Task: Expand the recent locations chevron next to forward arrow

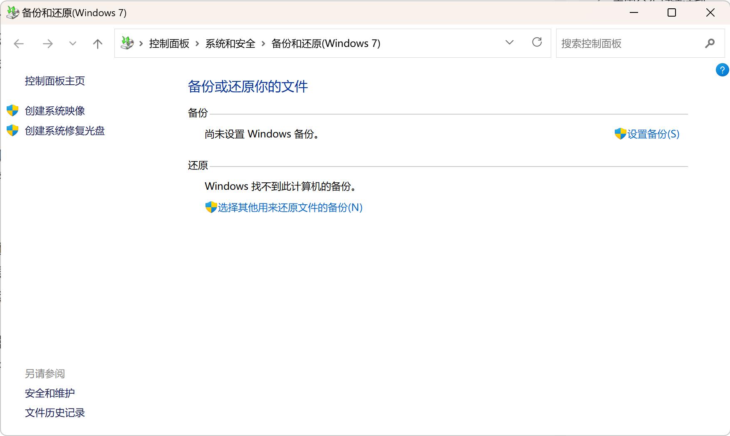Action: tap(73, 43)
